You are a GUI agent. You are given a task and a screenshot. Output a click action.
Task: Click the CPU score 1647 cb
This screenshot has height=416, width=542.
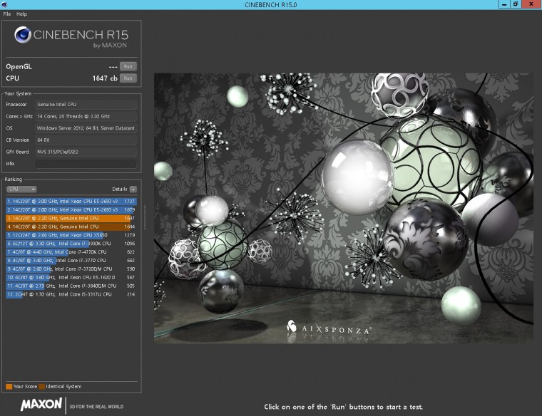point(105,78)
